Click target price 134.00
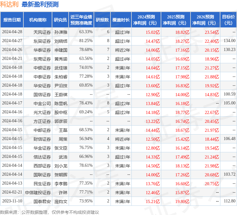The image size is (237, 215). (x=229, y=41)
